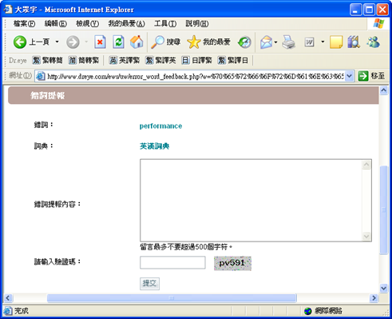Expand the Back button history dropdown arrow
The height and width of the screenshot is (319, 392).
tap(57, 42)
